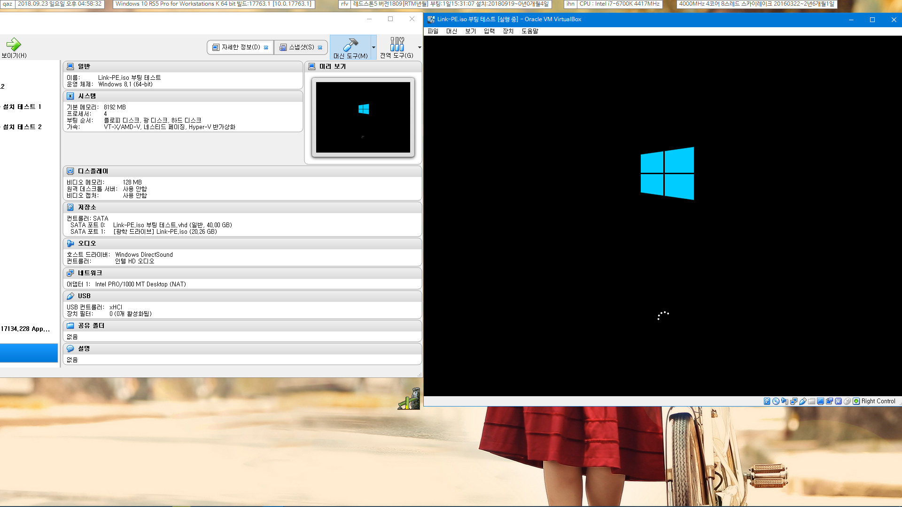Click hard disk activity status icon

767,401
